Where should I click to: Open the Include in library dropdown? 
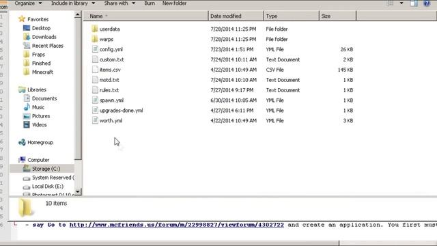(x=73, y=3)
